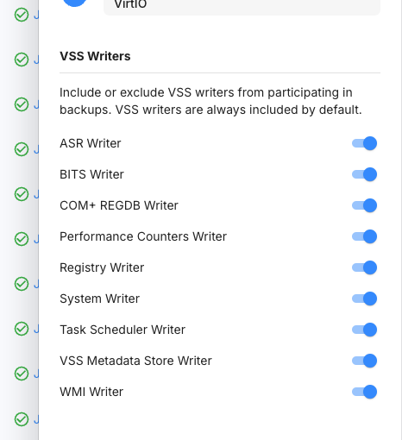Click the VSS Writers section heading
Viewport: 402px width, 440px height.
coord(95,56)
